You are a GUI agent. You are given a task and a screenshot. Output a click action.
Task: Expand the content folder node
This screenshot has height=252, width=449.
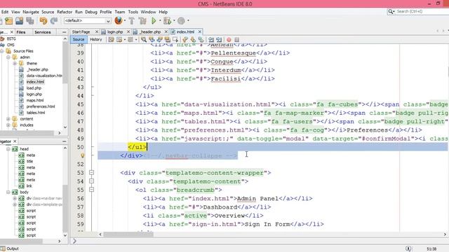[x=8, y=119]
